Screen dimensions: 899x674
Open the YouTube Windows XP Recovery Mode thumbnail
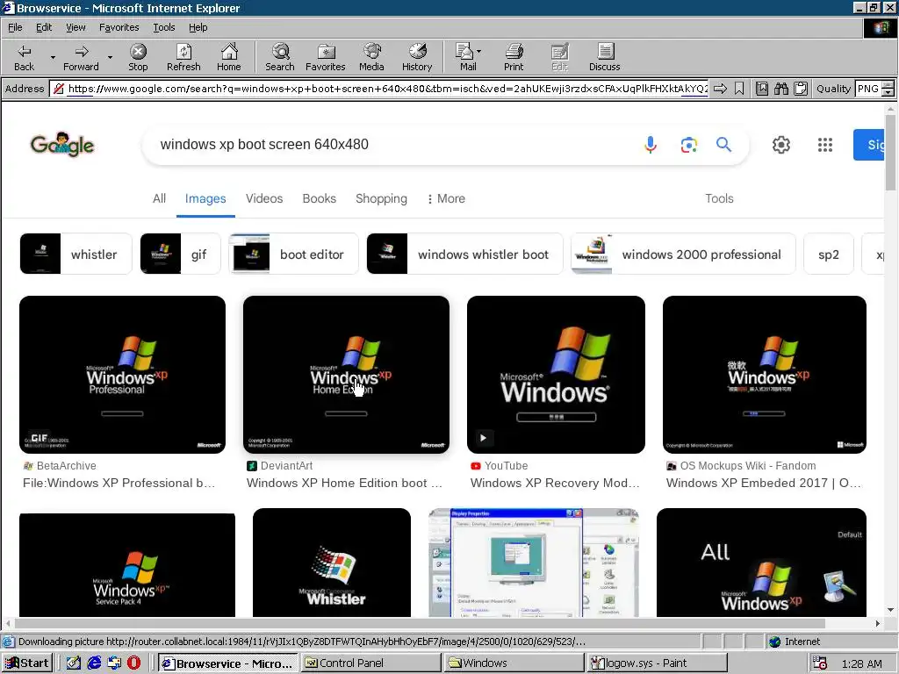click(556, 374)
